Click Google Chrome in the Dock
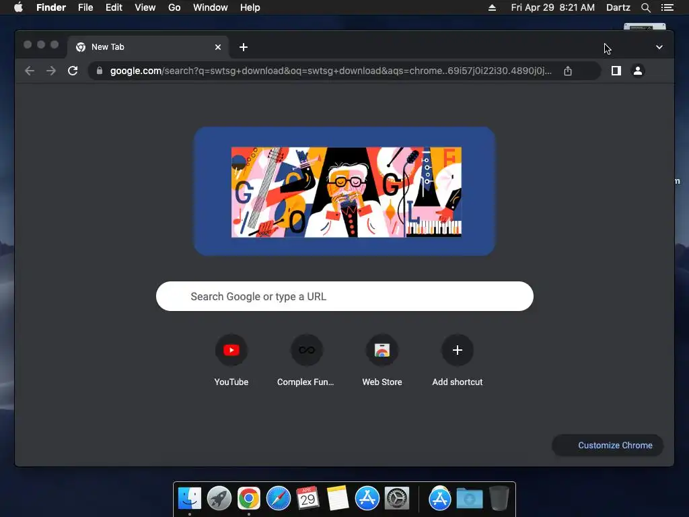The image size is (689, 517). click(x=249, y=498)
